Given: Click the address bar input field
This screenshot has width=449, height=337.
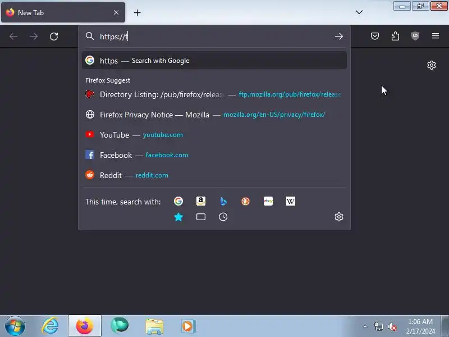Looking at the screenshot, I should tap(214, 37).
